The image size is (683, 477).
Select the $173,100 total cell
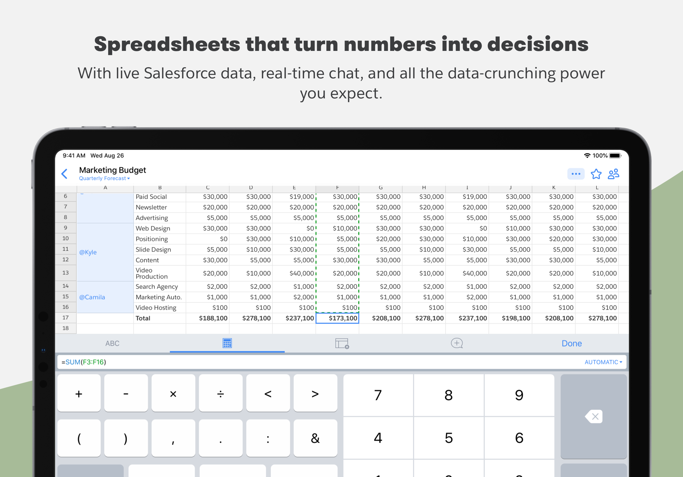pos(337,318)
